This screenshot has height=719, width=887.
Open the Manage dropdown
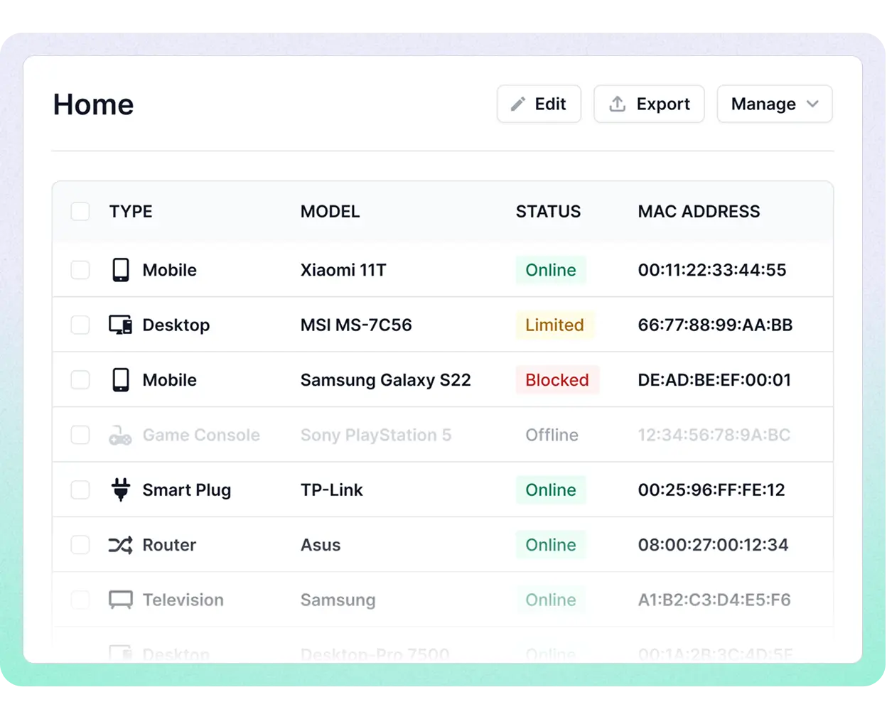(x=775, y=104)
